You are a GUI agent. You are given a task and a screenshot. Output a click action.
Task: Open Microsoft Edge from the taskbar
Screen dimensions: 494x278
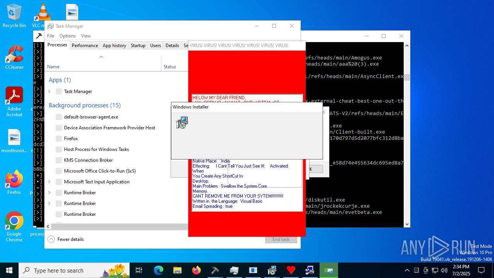click(159, 270)
